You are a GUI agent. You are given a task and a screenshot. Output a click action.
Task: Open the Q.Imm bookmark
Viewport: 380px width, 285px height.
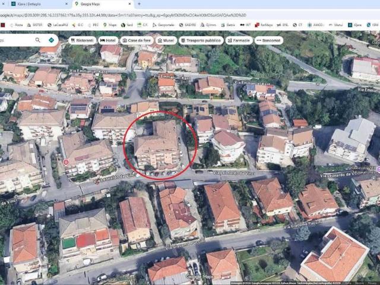(x=208, y=25)
